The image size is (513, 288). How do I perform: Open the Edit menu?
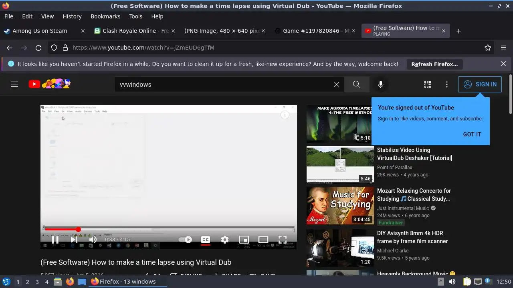coord(27,16)
